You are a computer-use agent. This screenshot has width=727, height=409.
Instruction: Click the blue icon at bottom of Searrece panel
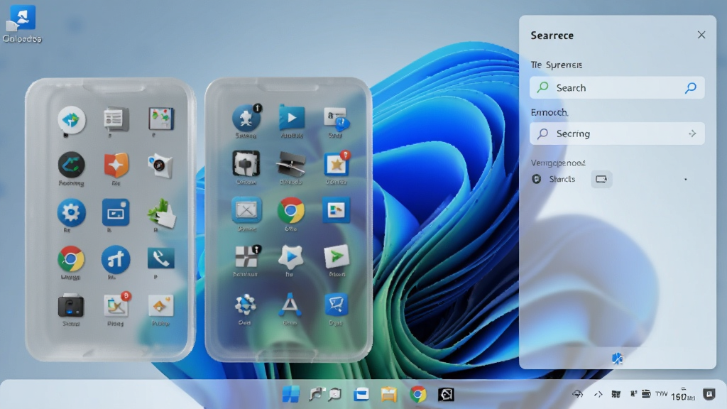617,358
